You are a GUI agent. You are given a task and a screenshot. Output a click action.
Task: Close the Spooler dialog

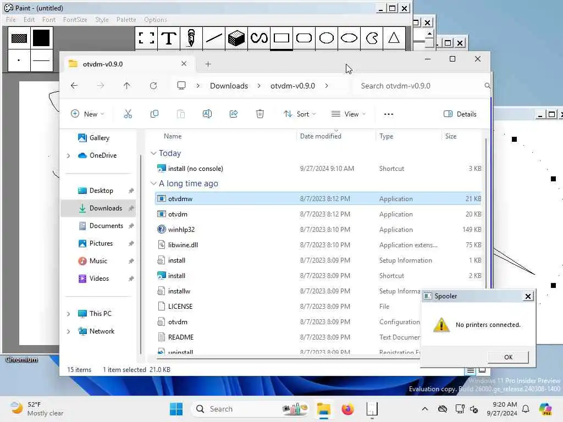(x=528, y=296)
